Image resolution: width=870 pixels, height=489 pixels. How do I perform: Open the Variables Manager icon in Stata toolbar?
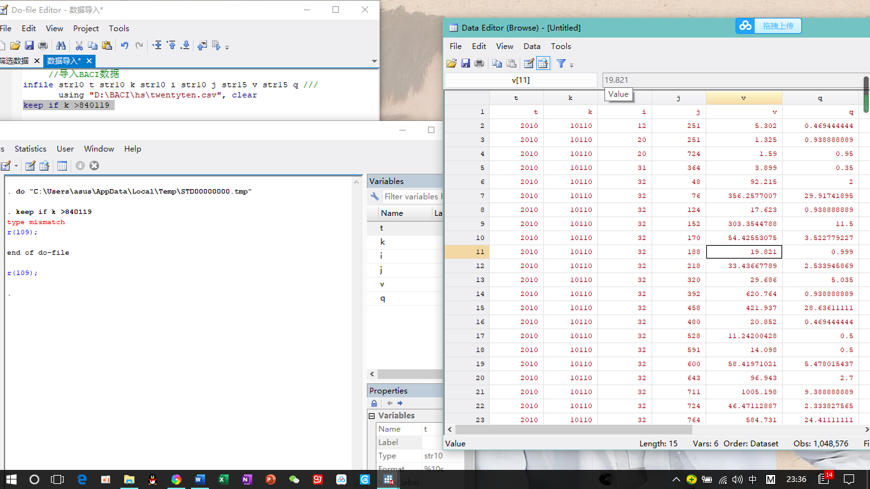[x=62, y=166]
